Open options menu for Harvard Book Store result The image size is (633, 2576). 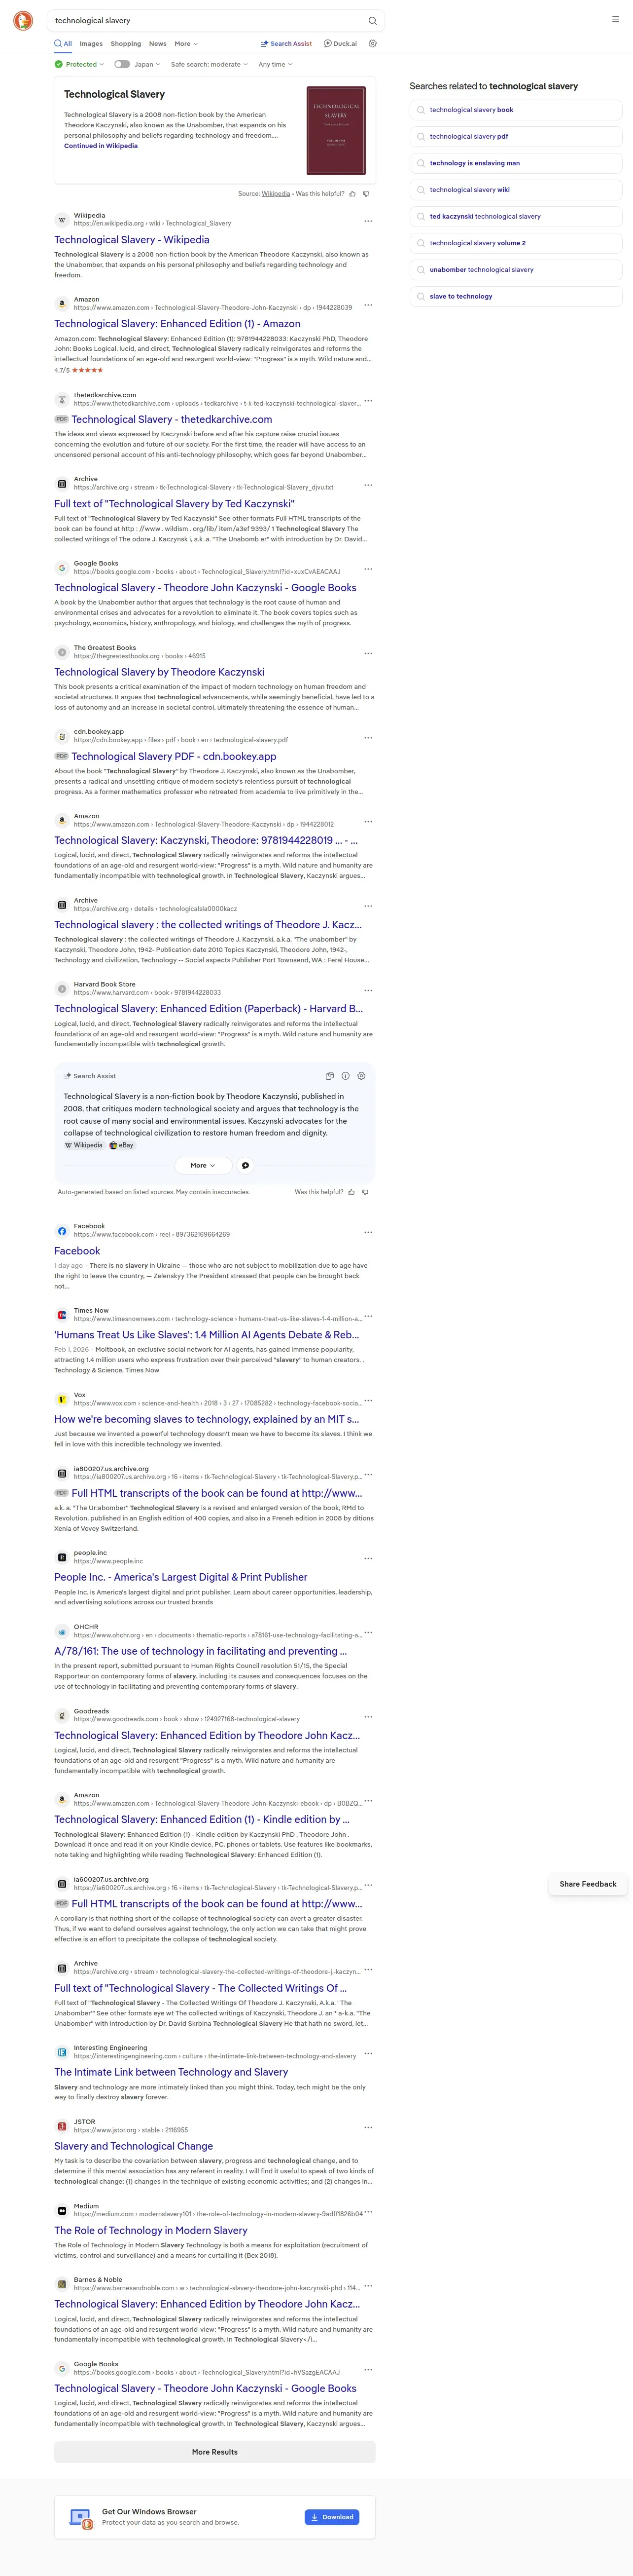[368, 990]
